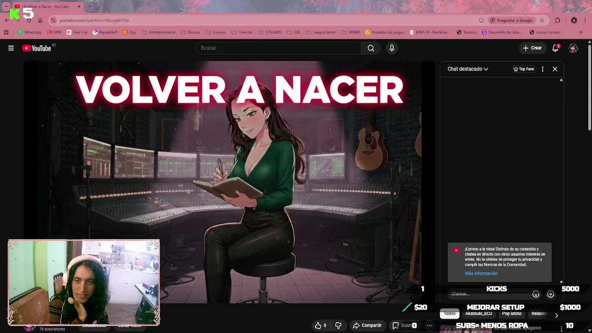Viewport: 592px width, 333px height.
Task: Open the MINE bookmark
Action: [54, 32]
